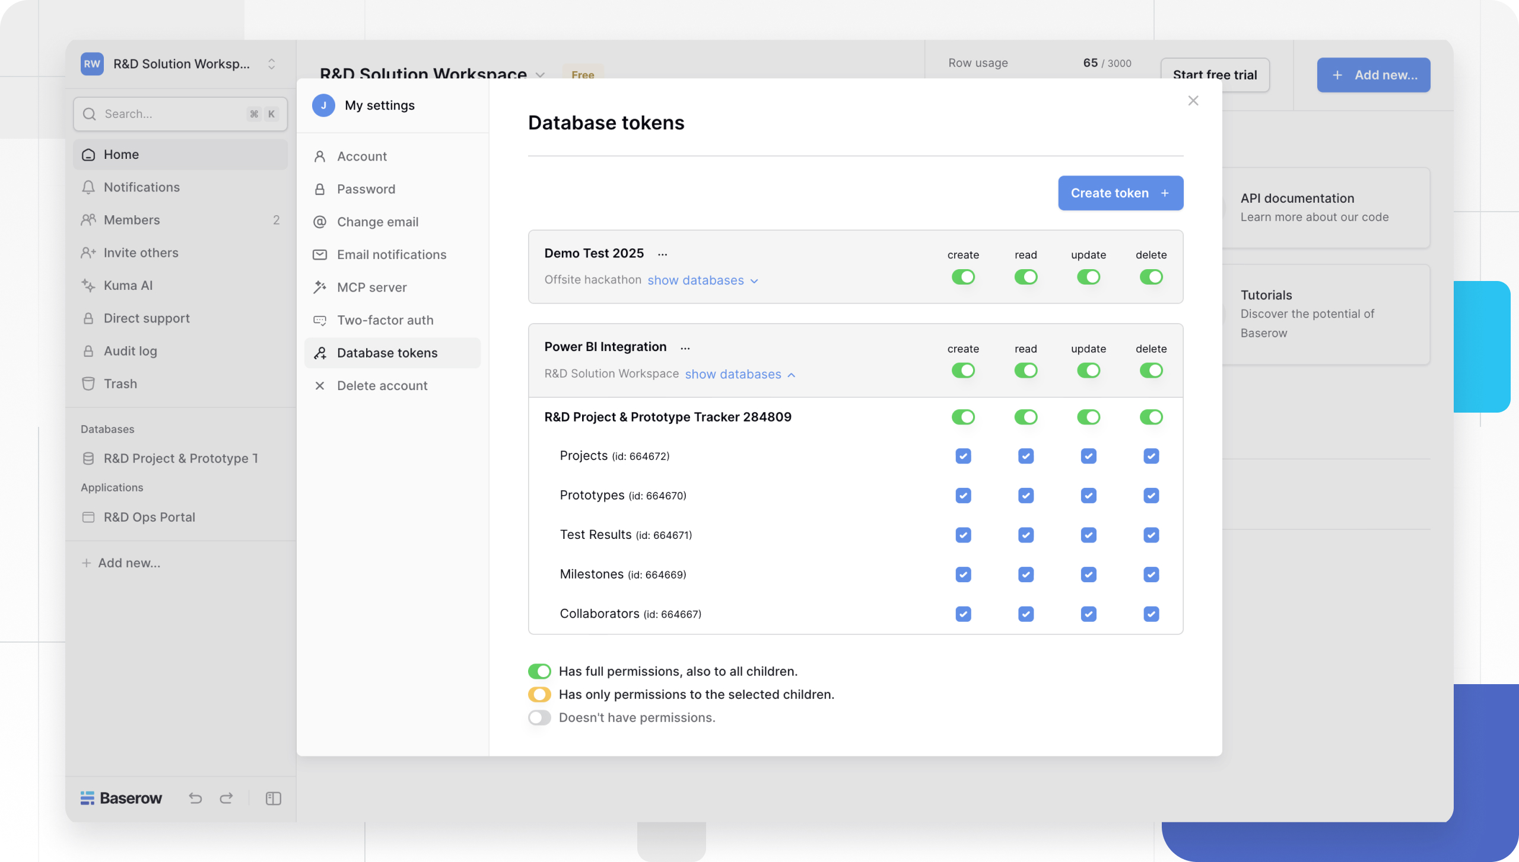
Task: Collapse show databases for Power BI Integration
Action: (x=739, y=374)
